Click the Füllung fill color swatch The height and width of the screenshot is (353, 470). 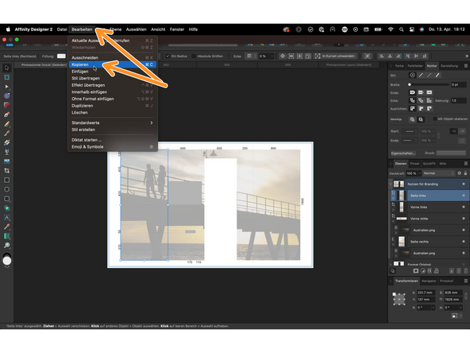pyautogui.click(x=61, y=56)
